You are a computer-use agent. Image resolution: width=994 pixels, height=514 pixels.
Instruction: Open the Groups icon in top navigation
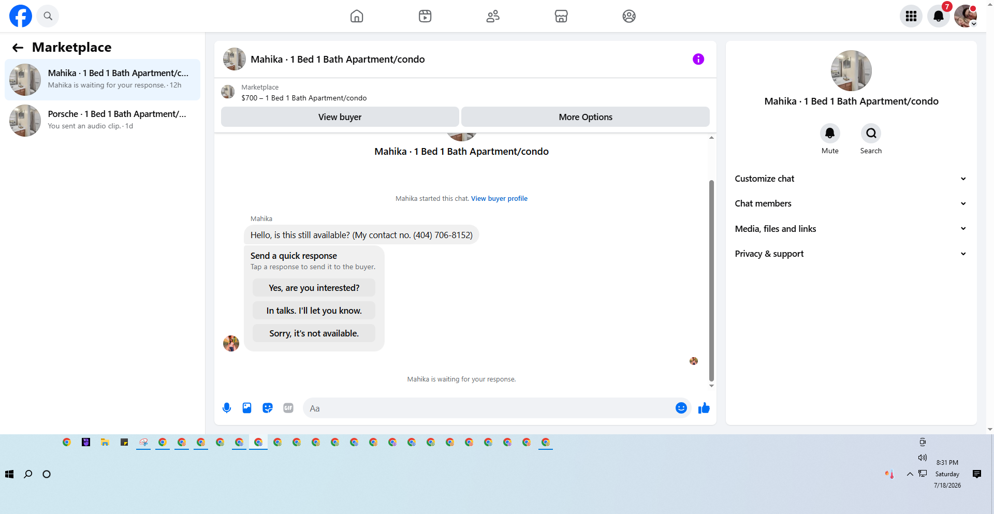click(629, 16)
